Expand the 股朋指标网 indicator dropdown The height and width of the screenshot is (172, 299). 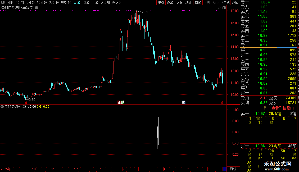(x=2, y=107)
